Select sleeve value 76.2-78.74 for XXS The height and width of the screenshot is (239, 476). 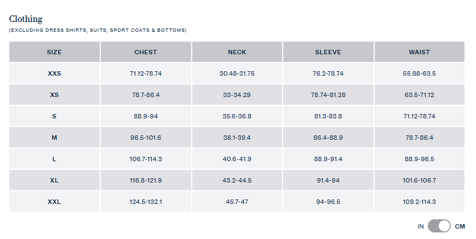click(328, 73)
